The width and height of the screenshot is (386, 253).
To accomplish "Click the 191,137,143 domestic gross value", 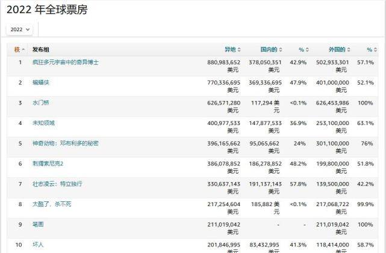I will pyautogui.click(x=265, y=184).
